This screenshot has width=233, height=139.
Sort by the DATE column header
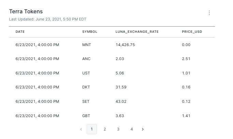(20, 32)
